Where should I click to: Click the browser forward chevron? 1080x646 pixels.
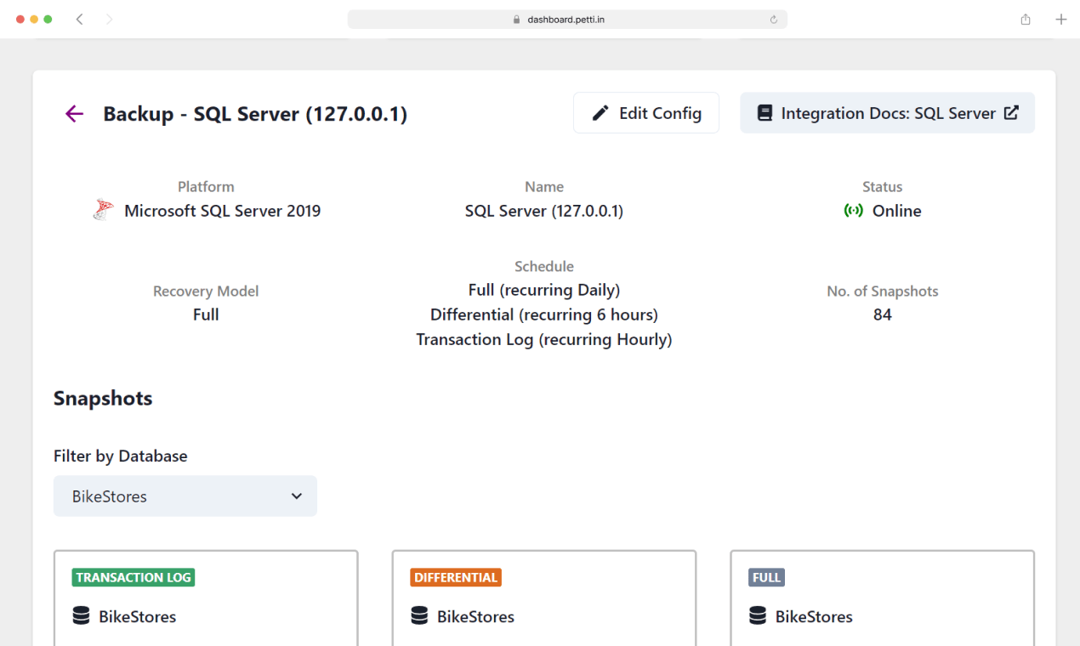[109, 19]
